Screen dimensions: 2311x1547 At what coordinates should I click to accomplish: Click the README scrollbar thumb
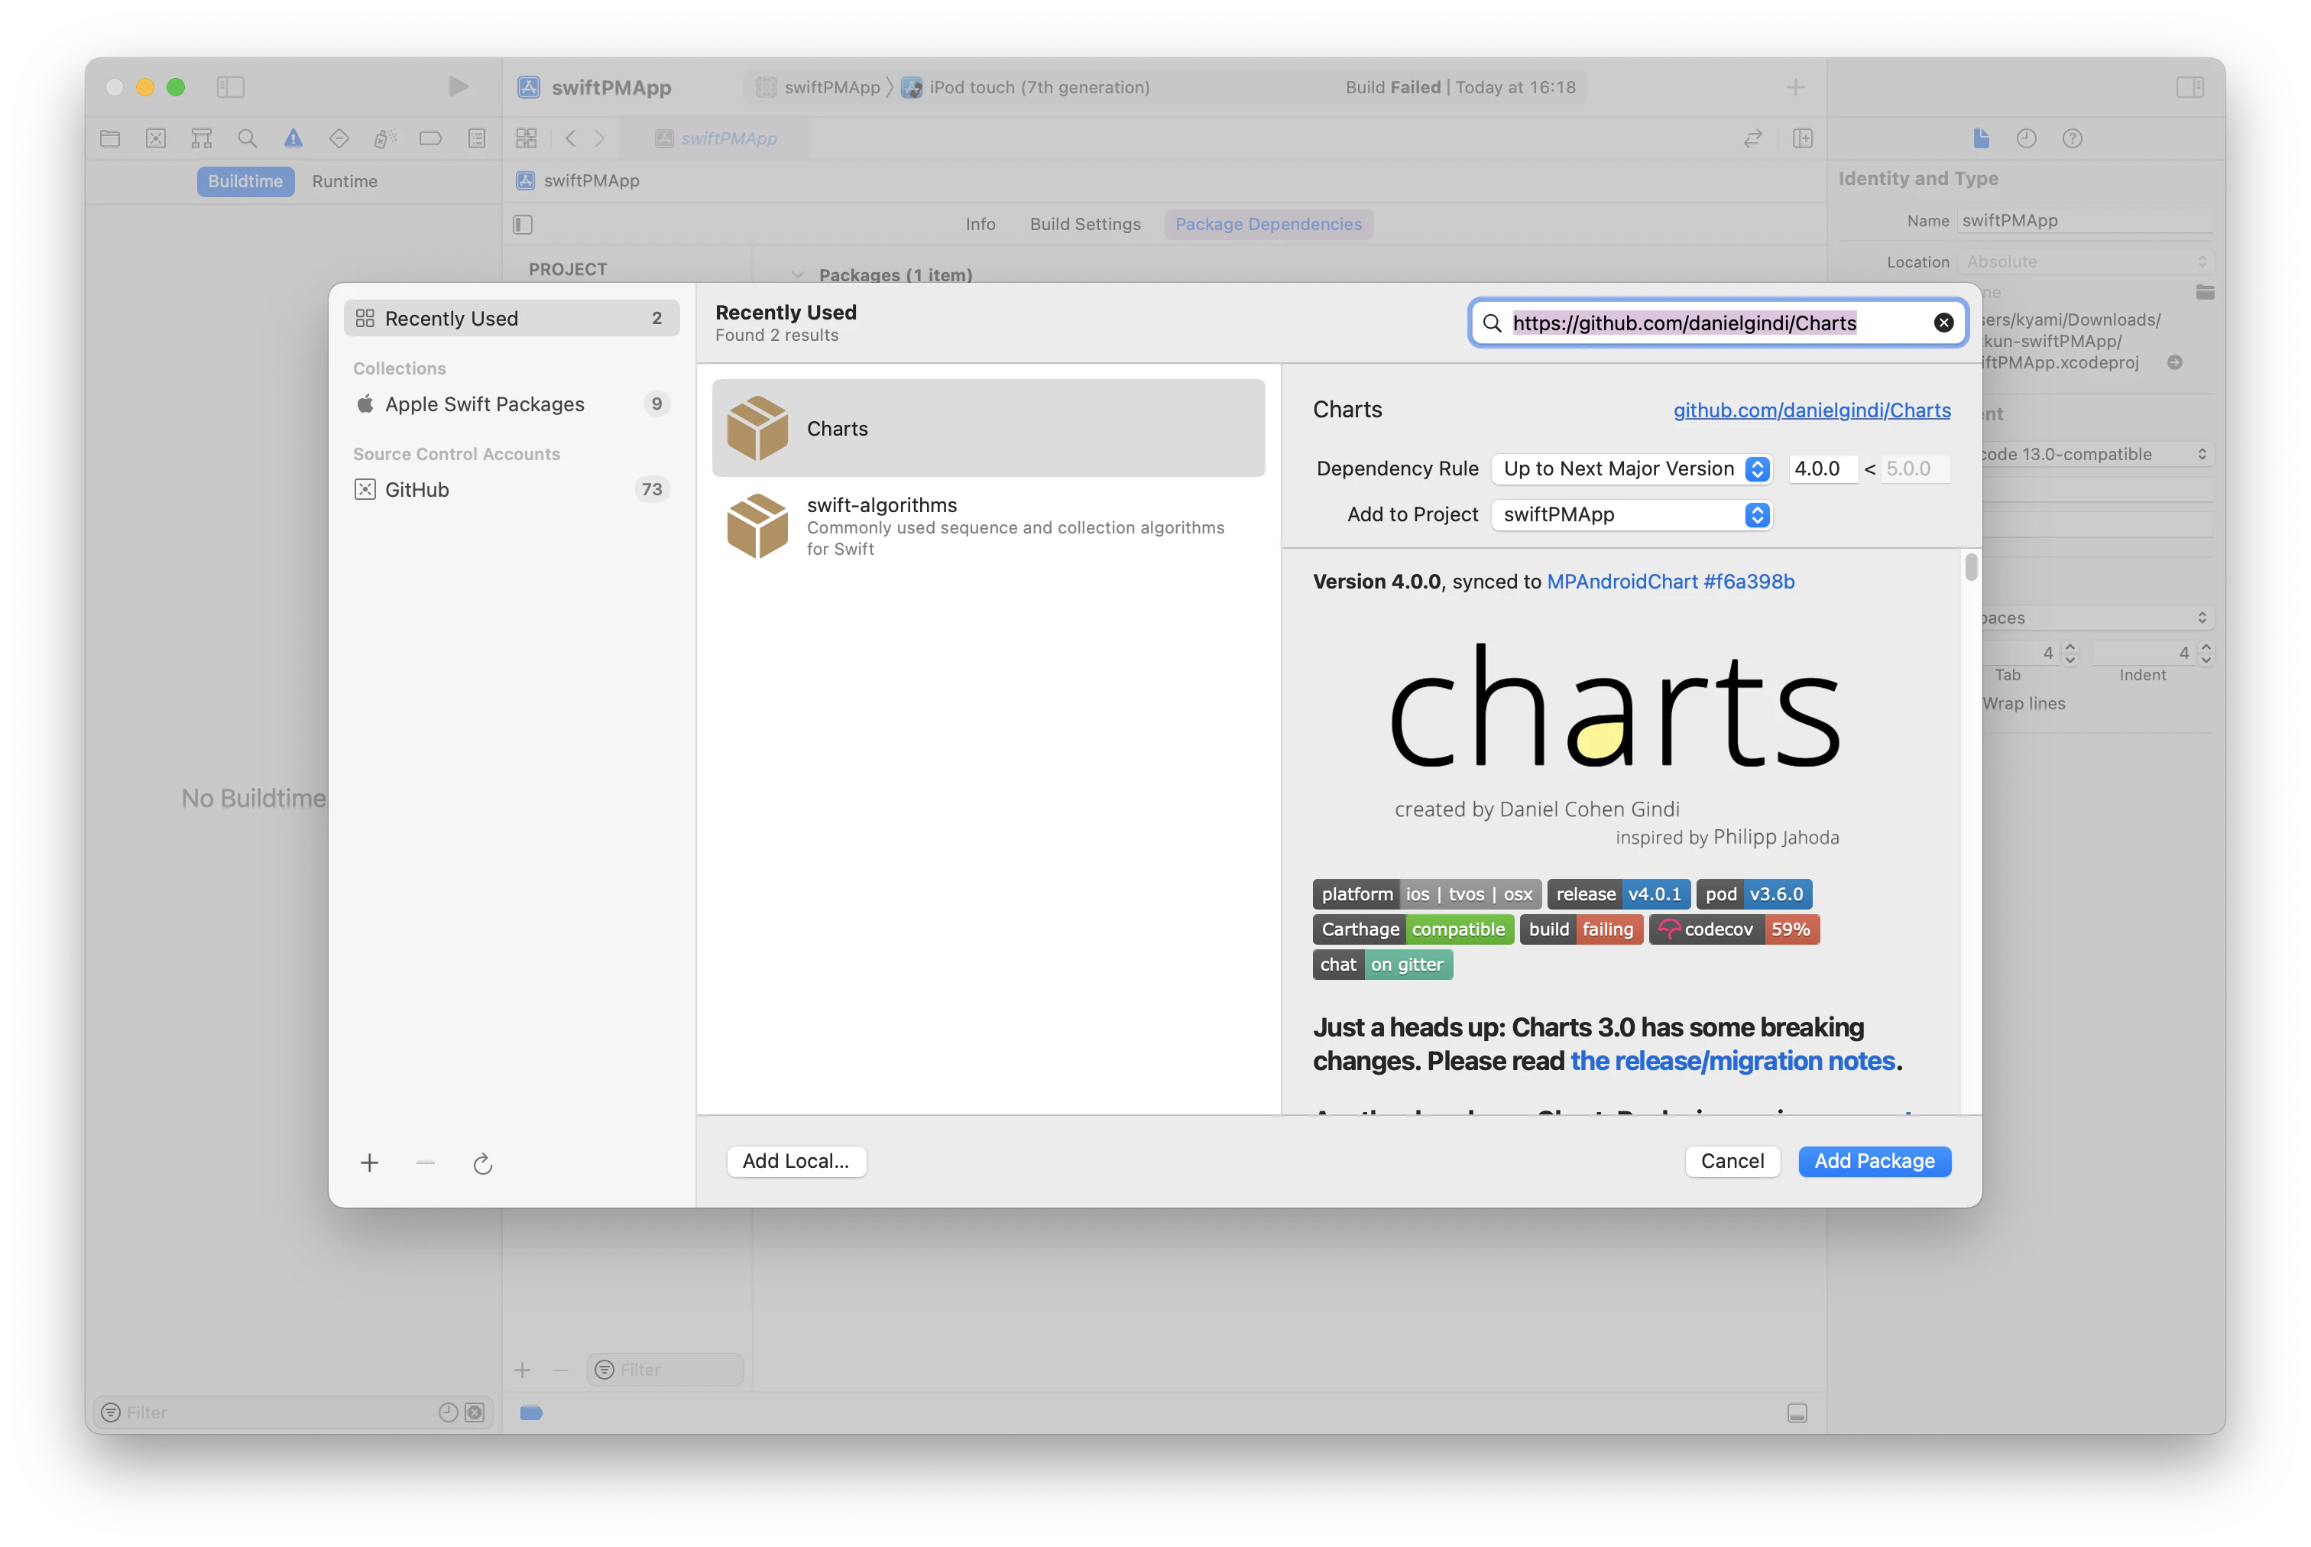coord(1971,567)
